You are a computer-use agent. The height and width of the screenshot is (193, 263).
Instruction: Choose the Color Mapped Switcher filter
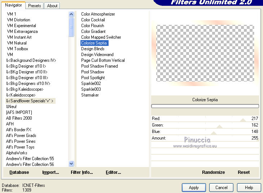coord(101,37)
